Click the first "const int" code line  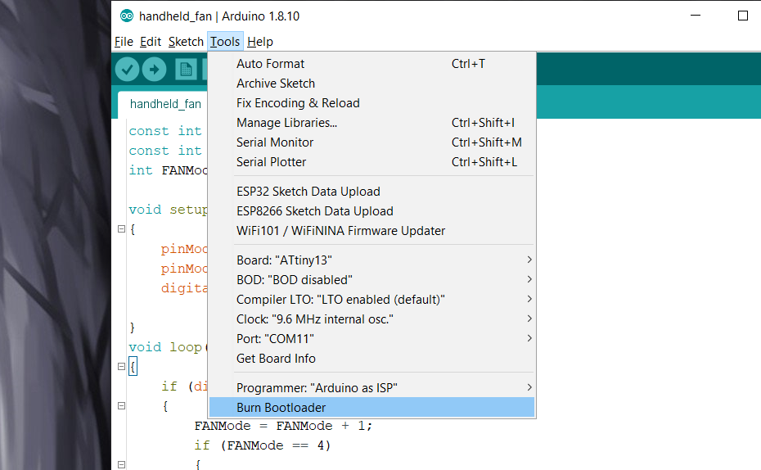tap(165, 131)
